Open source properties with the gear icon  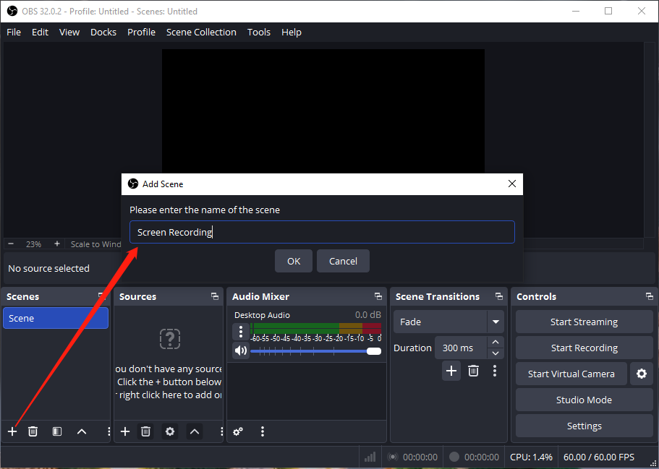coord(169,431)
